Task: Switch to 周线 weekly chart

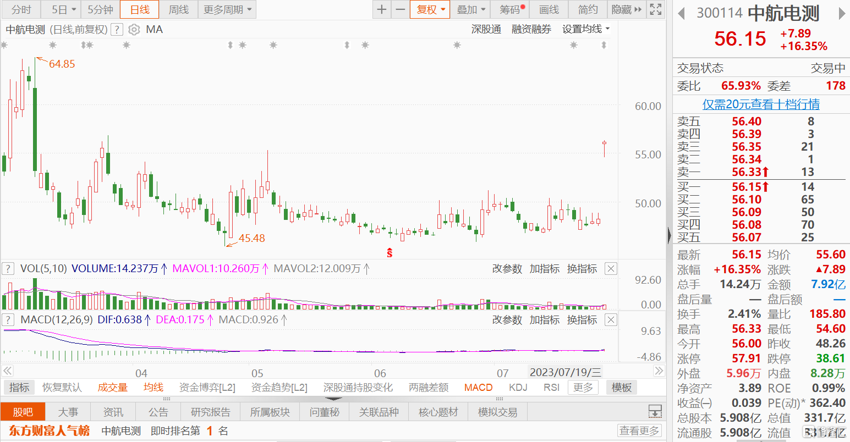Action: click(x=178, y=10)
